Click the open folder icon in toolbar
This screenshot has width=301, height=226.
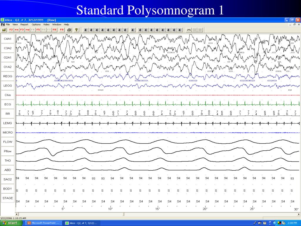tap(4, 30)
